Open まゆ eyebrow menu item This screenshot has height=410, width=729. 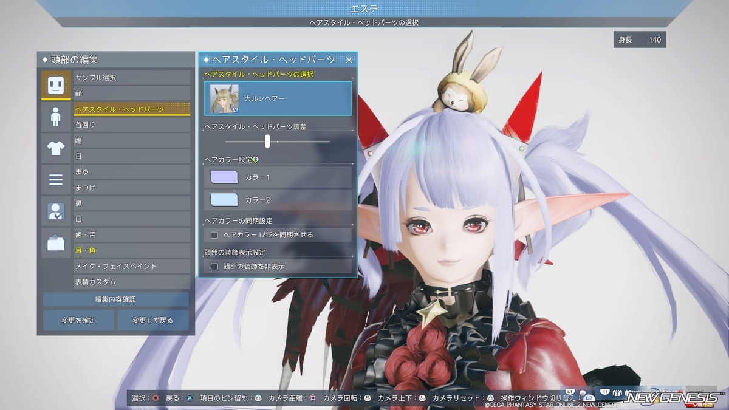point(132,173)
